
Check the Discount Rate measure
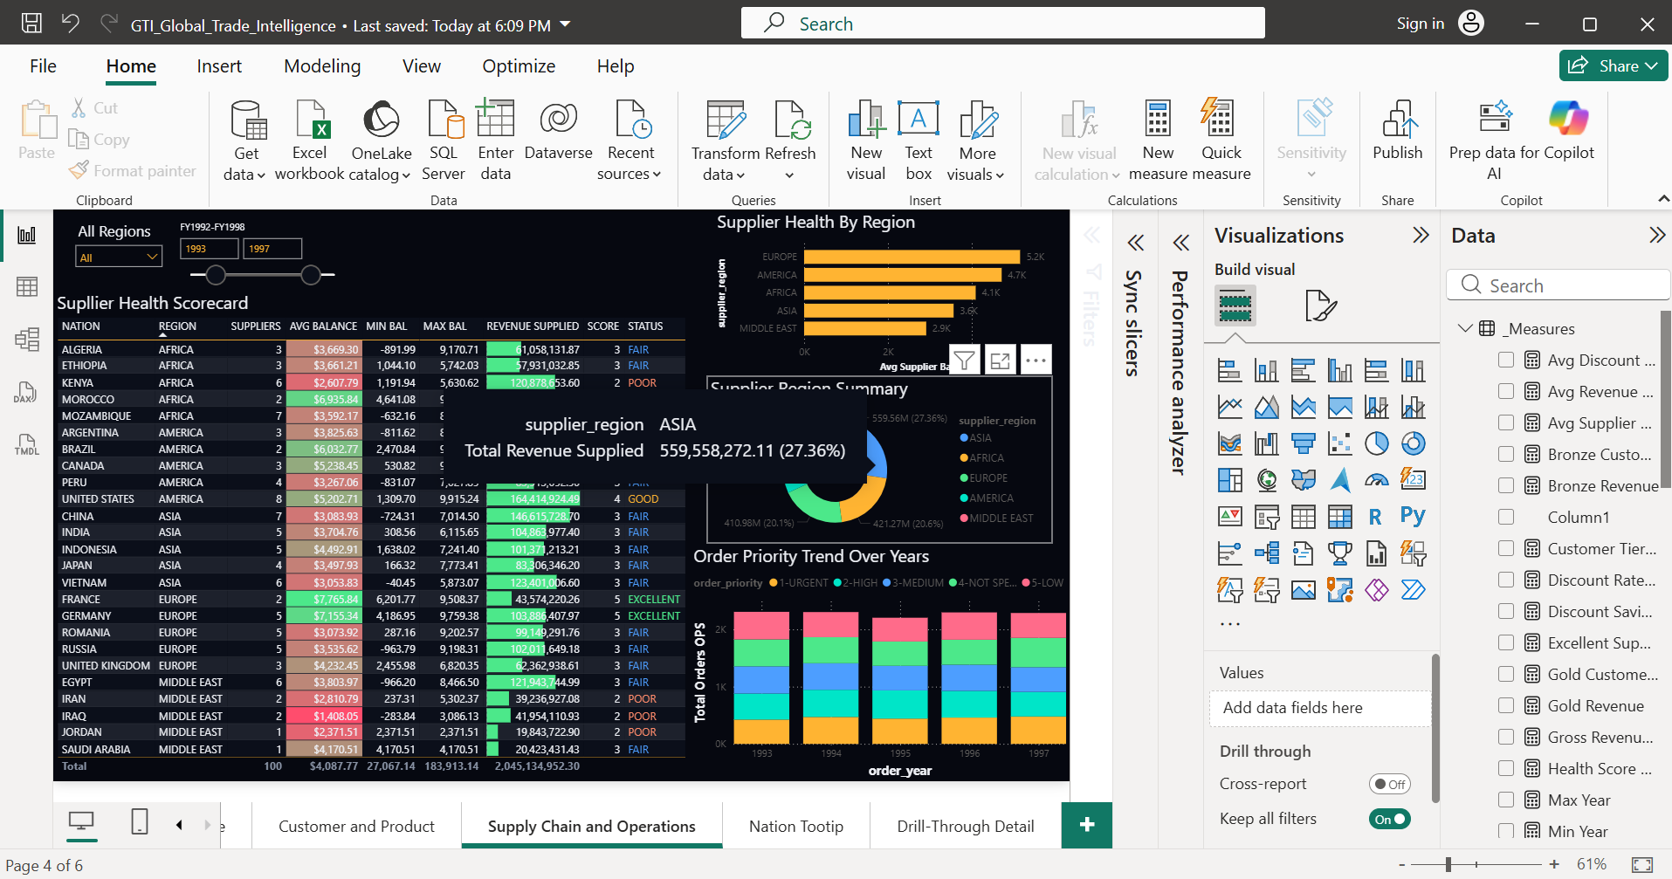(x=1506, y=580)
